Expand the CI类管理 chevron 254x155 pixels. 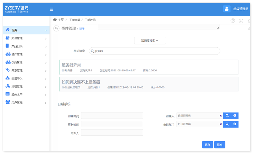click(46, 63)
